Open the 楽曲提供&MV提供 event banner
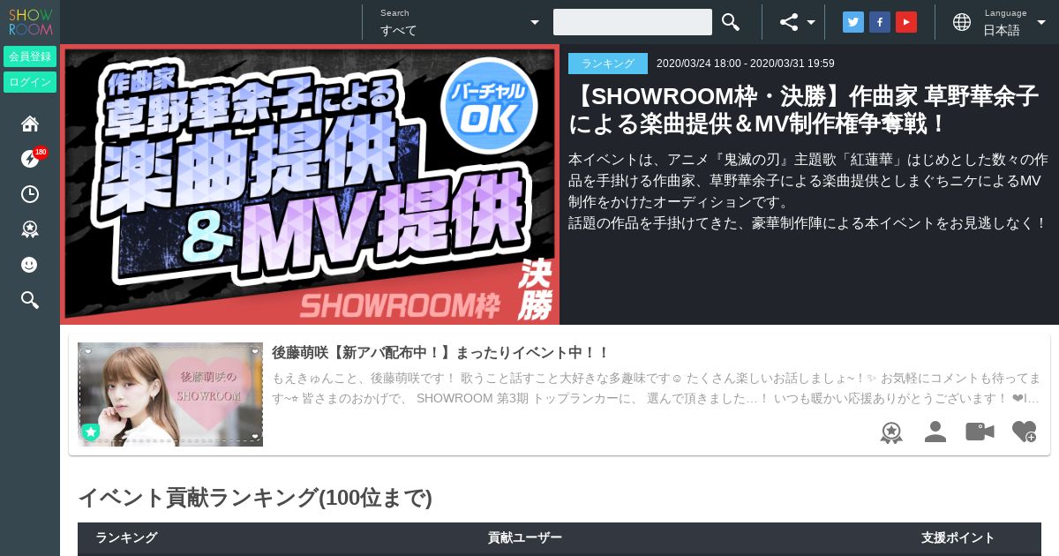Screen dimensions: 1059x556 tap(310, 185)
